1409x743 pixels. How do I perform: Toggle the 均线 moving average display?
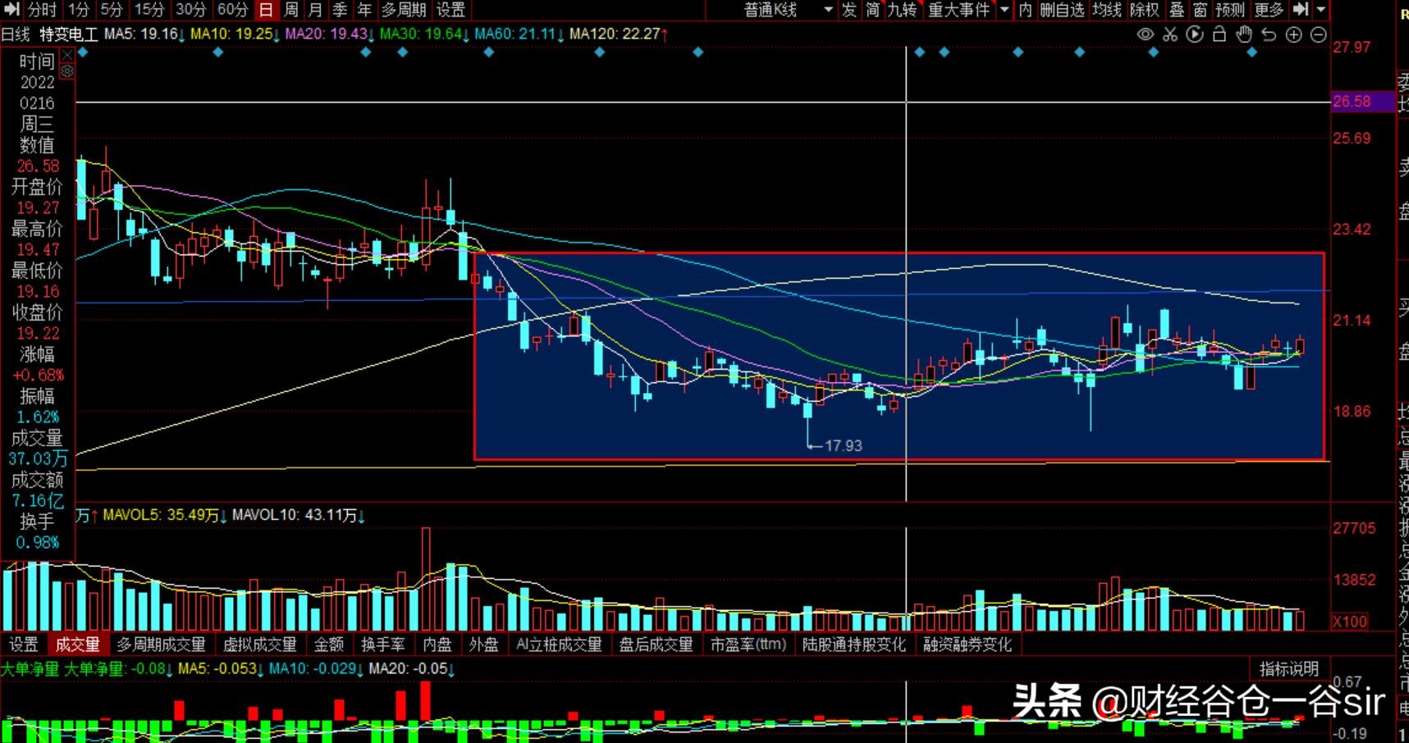(x=1106, y=10)
